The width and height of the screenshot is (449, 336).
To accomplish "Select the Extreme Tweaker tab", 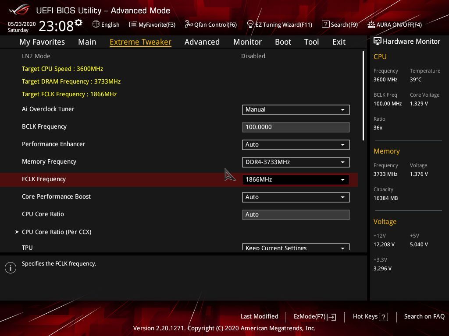I will click(140, 42).
